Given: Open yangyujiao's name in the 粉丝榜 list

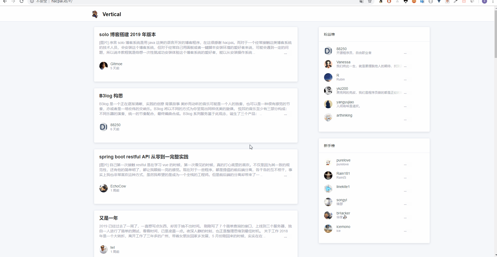Looking at the screenshot, I should 345,102.
